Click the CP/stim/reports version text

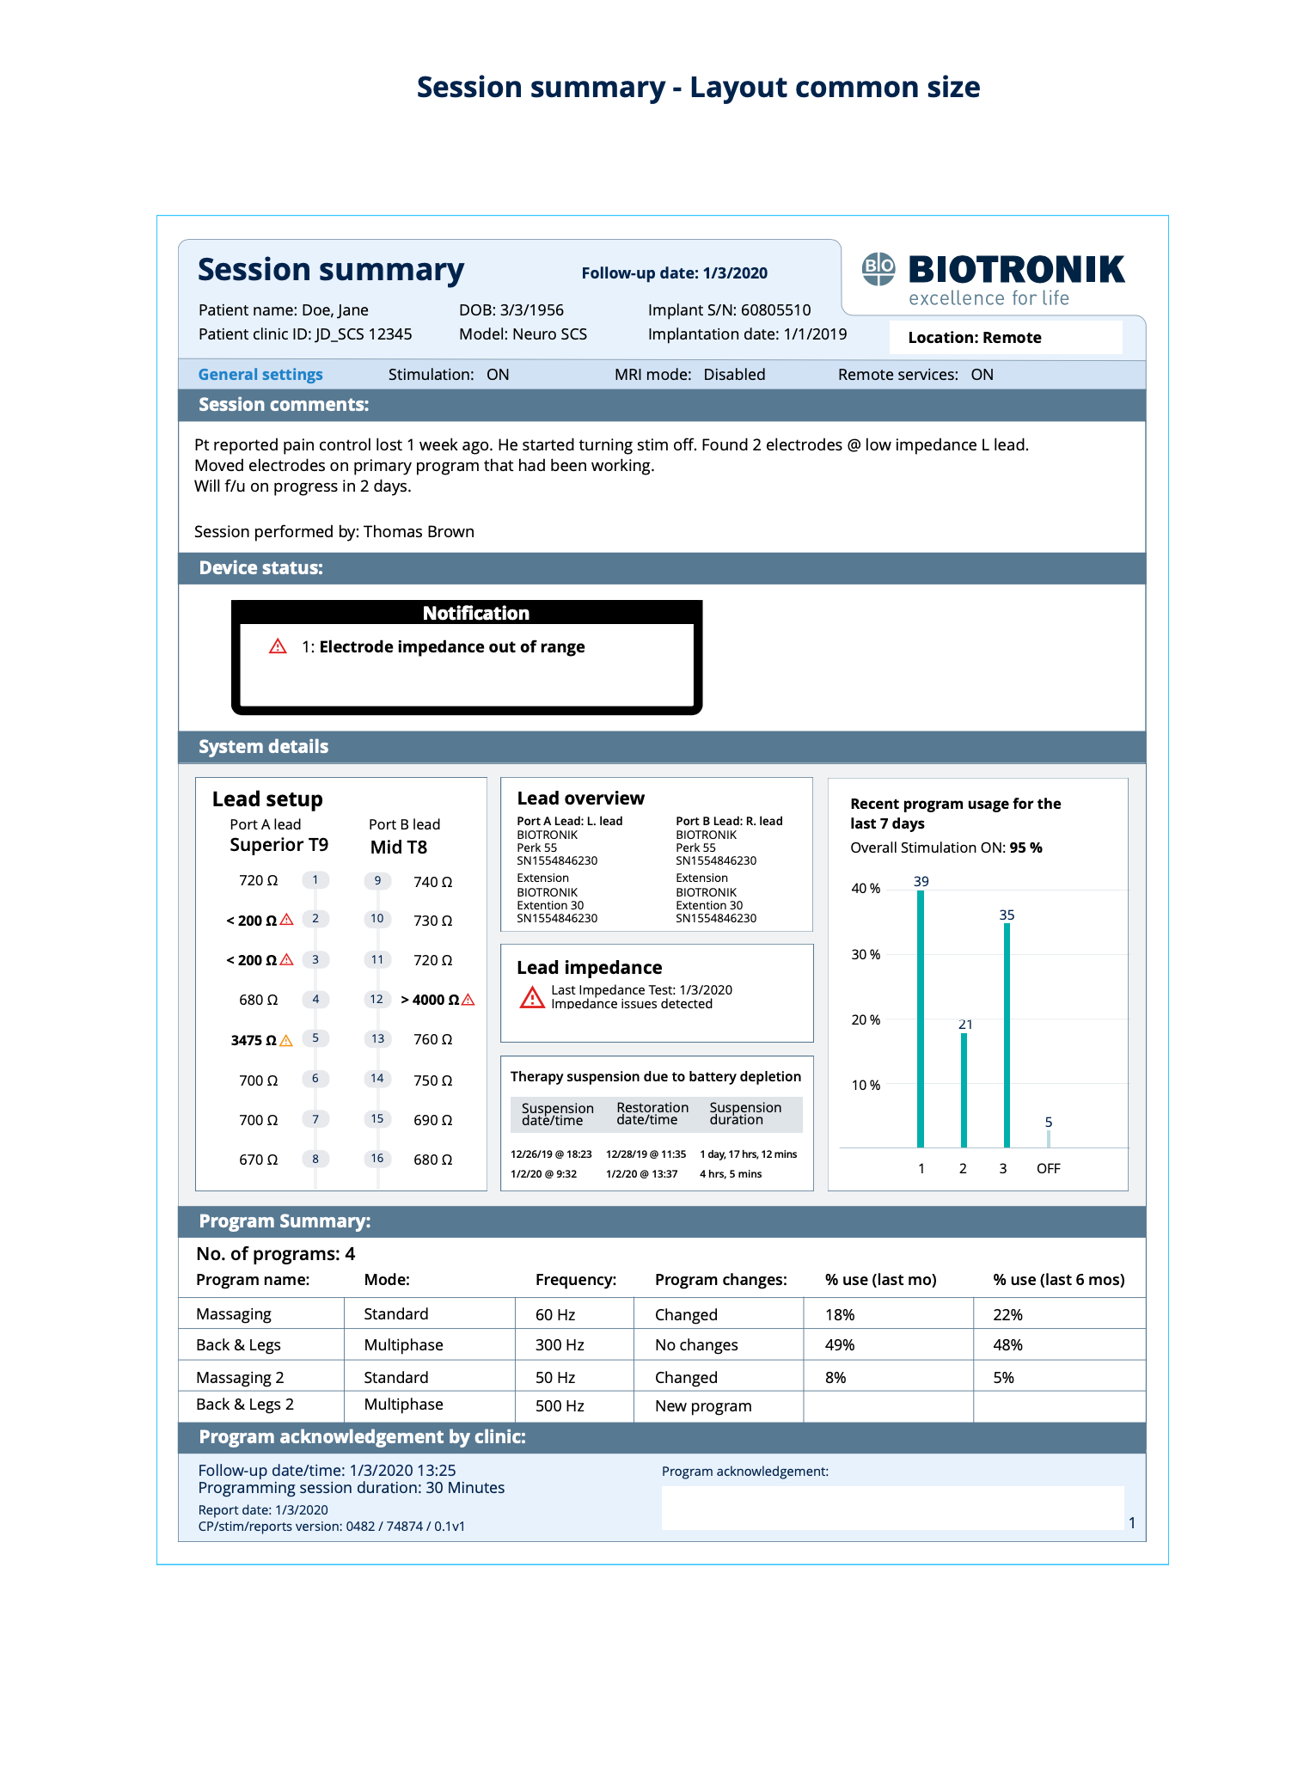[x=332, y=1527]
